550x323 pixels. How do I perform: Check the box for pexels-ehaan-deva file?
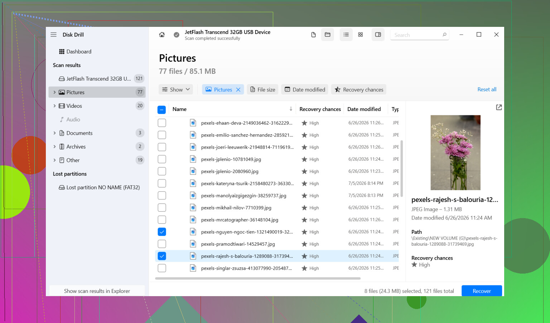coord(162,123)
